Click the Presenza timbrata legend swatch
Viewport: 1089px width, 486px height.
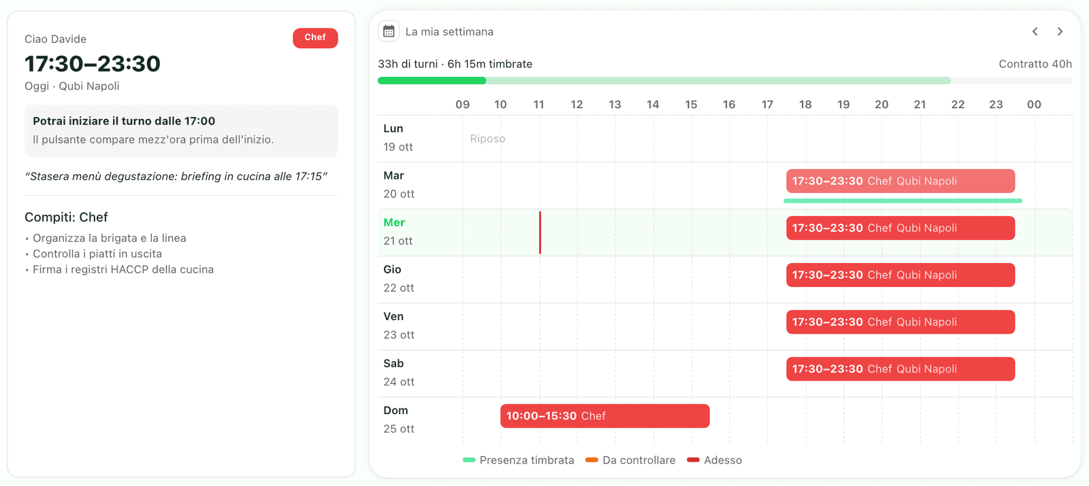pos(469,460)
